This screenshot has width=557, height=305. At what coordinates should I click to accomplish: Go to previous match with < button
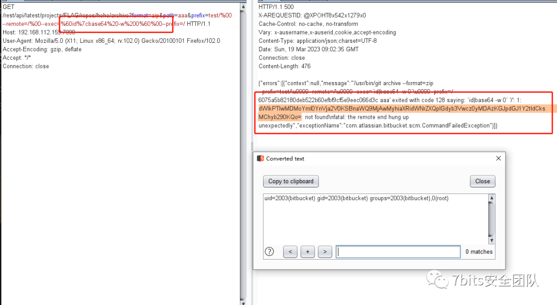point(290,252)
